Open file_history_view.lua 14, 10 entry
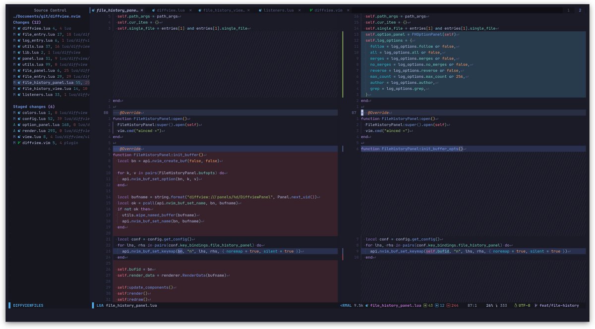This screenshot has height=329, width=595. tap(51, 88)
